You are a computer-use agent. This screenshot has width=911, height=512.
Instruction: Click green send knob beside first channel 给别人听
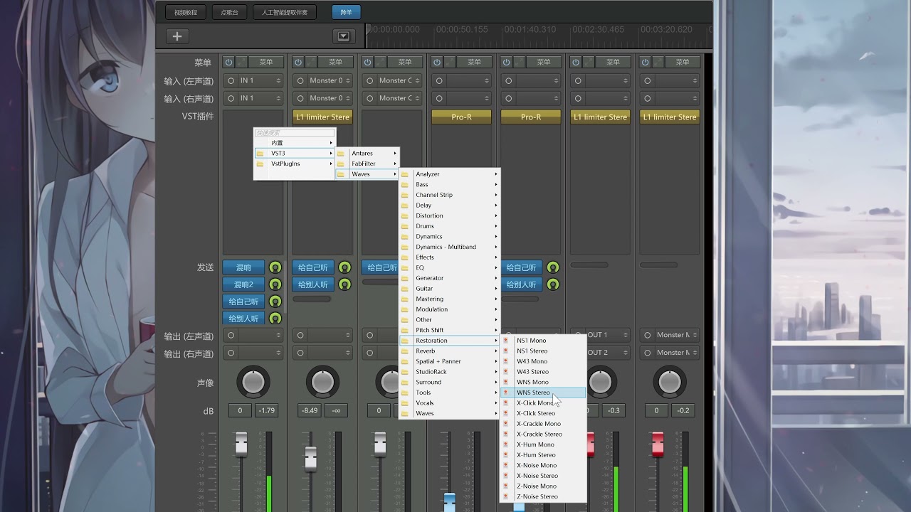tap(275, 319)
